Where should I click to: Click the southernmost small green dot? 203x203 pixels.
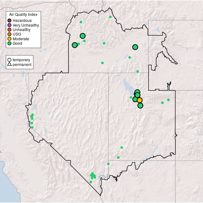[x=91, y=182]
